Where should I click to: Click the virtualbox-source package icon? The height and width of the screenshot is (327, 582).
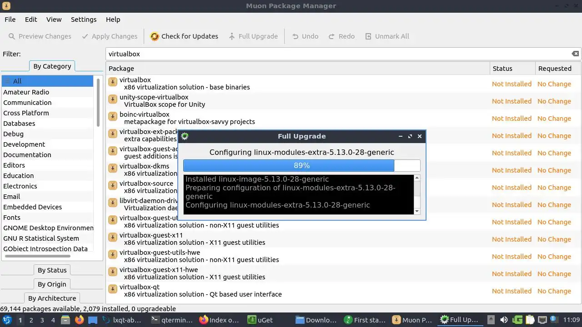pos(113,185)
